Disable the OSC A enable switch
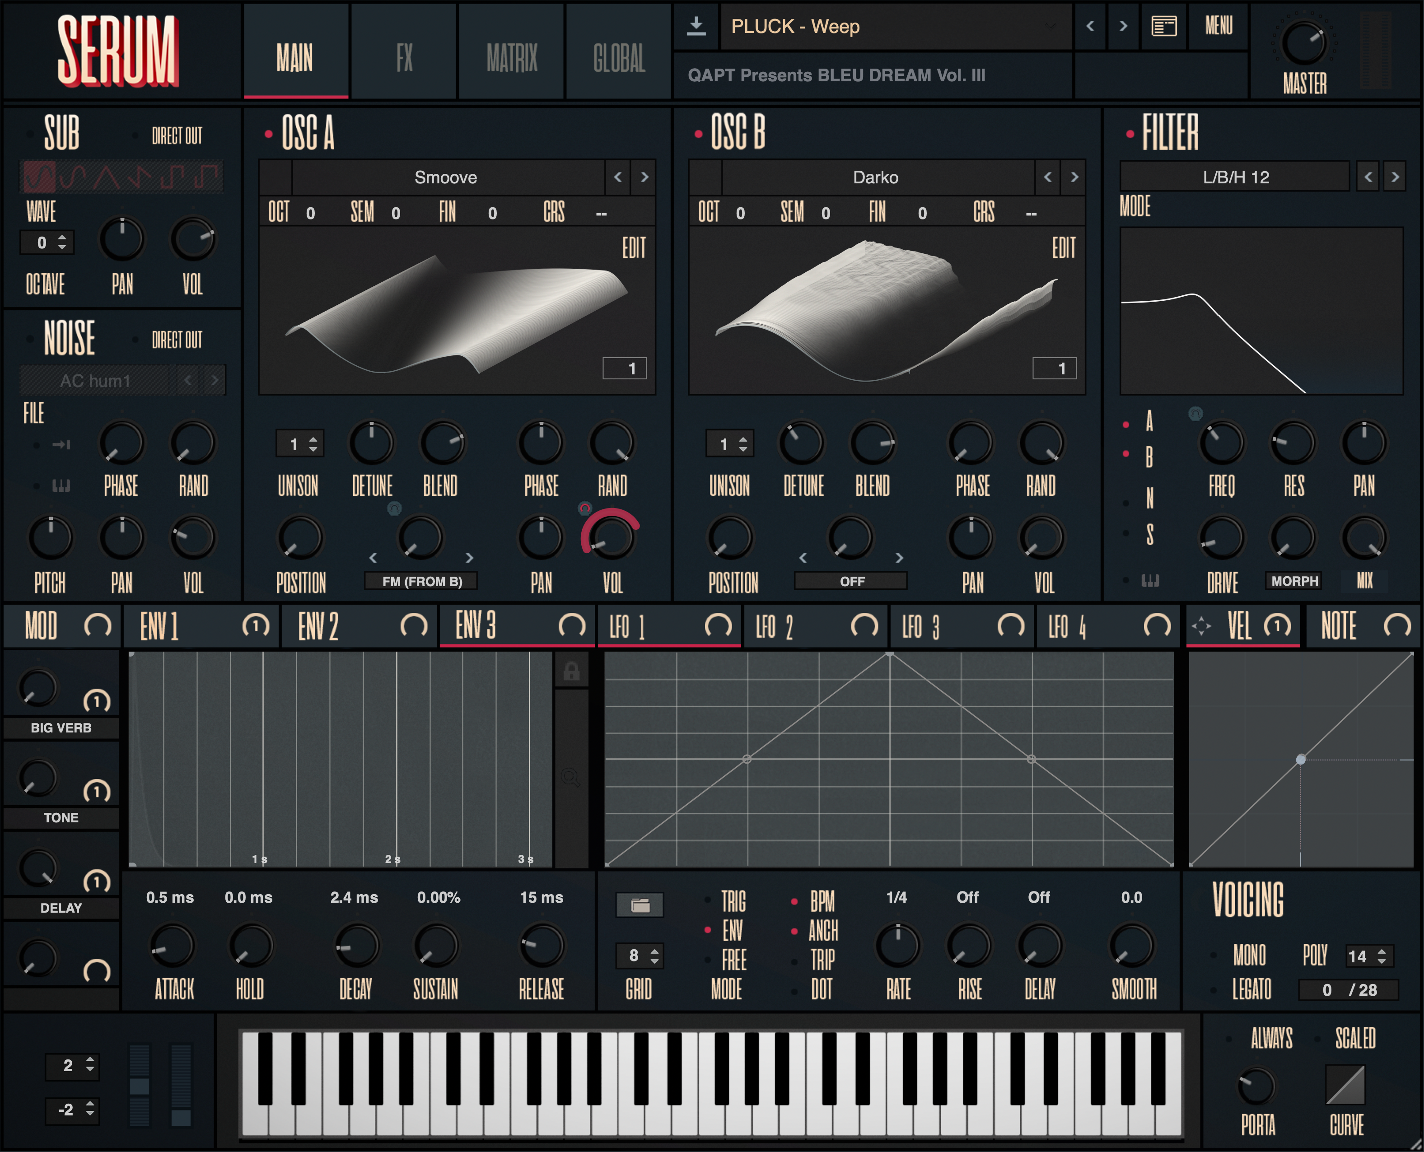Image resolution: width=1424 pixels, height=1152 pixels. (x=268, y=134)
